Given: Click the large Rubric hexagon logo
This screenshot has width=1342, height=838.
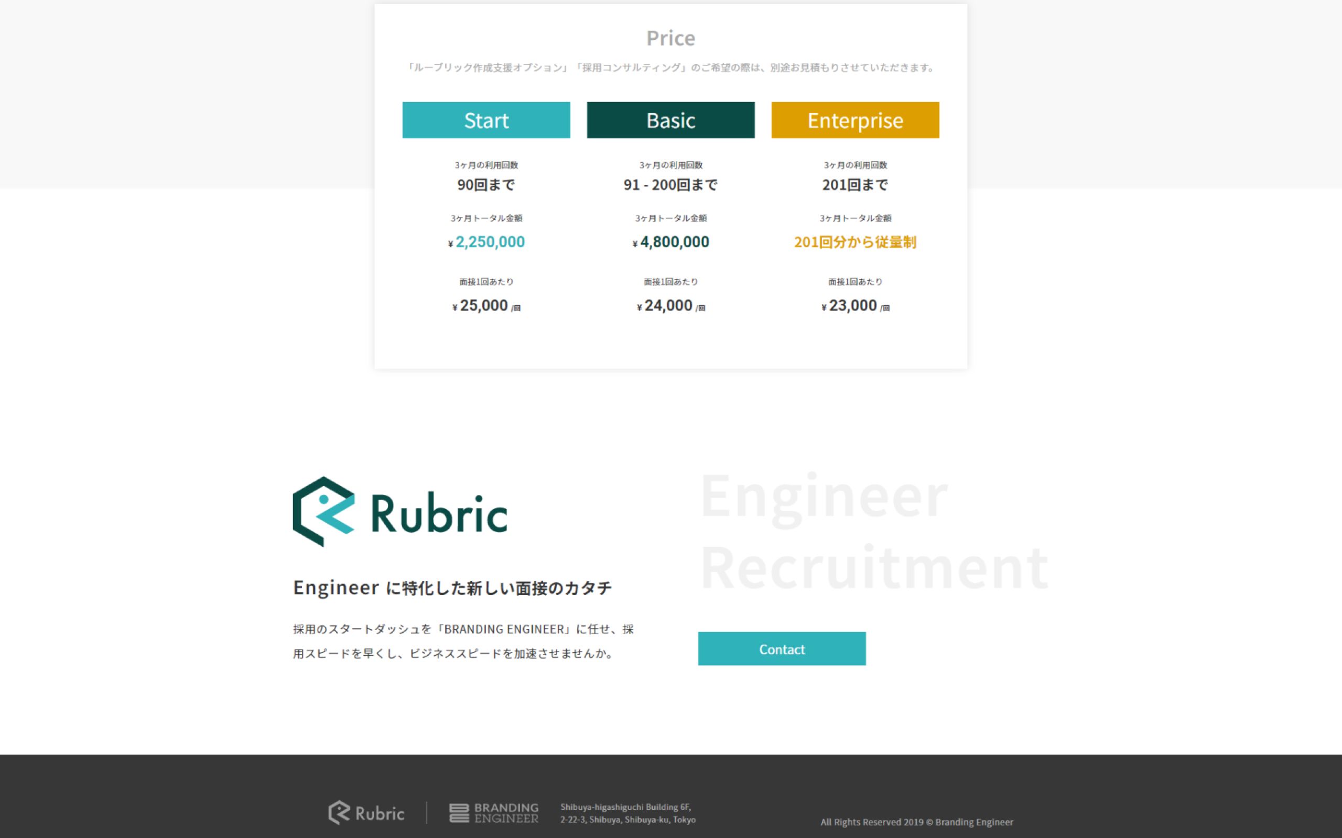Looking at the screenshot, I should click(324, 512).
